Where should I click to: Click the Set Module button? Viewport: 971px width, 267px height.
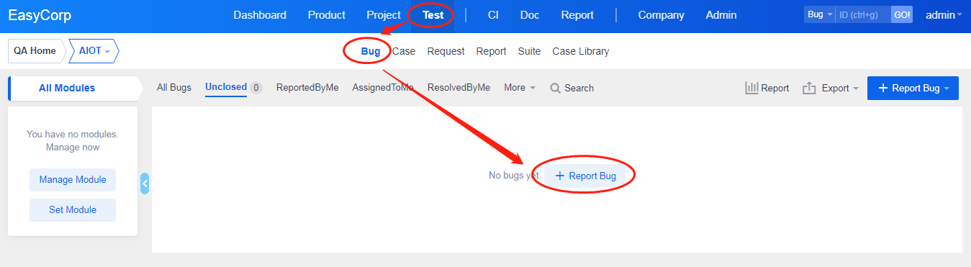pos(73,210)
